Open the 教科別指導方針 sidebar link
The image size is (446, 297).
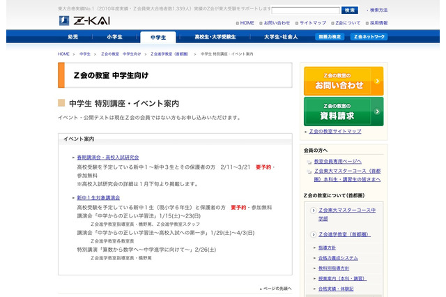pyautogui.click(x=334, y=268)
